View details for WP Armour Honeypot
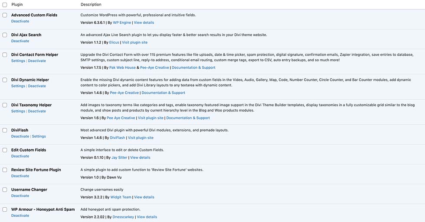The image size is (425, 222). (147, 217)
